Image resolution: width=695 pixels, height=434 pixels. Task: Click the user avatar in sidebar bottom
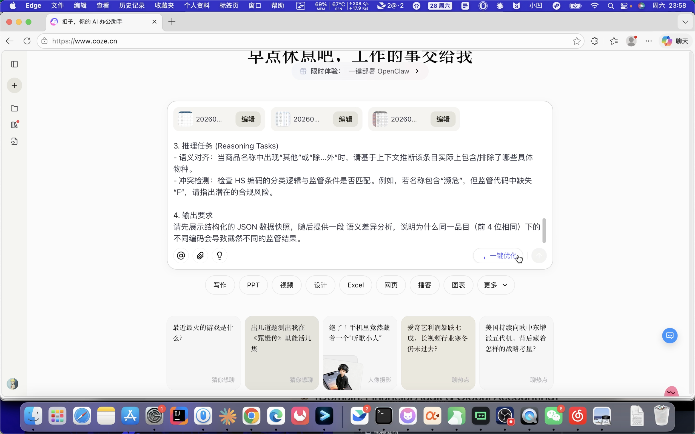pos(12,384)
